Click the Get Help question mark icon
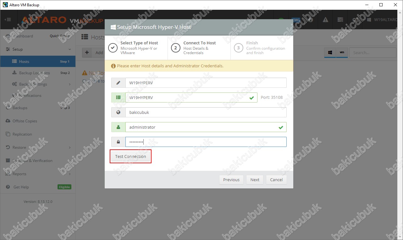This screenshot has width=403, height=240. point(8,187)
